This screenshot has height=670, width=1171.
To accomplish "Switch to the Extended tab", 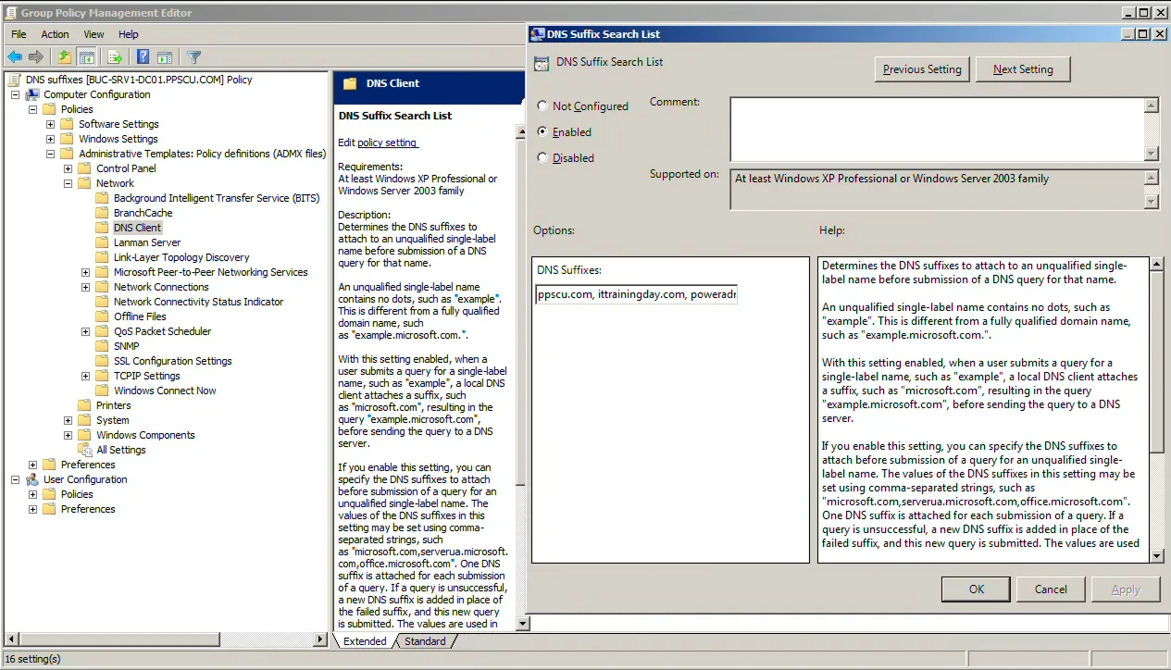I will 365,641.
